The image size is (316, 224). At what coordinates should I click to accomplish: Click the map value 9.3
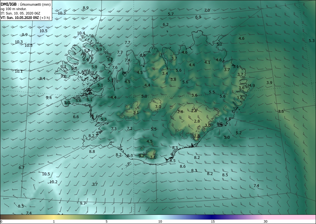(x=63, y=66)
